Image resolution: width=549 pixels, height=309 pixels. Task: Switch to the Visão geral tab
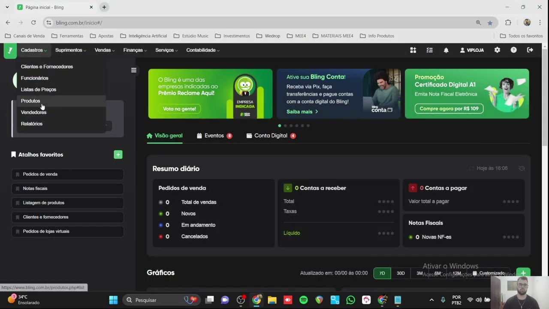click(165, 136)
